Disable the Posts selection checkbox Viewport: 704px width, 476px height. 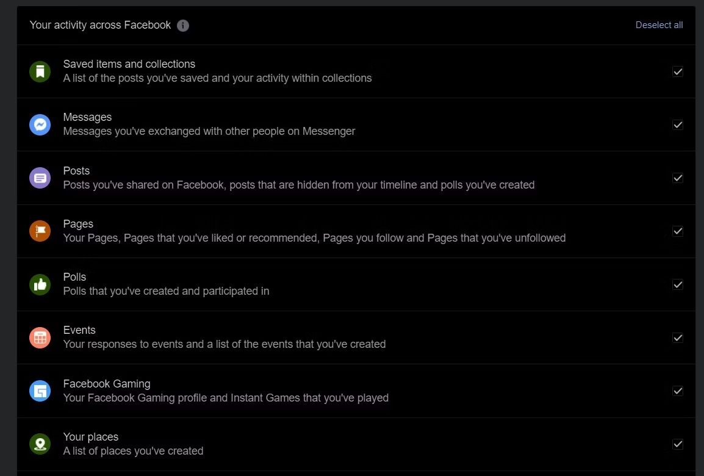pyautogui.click(x=678, y=178)
